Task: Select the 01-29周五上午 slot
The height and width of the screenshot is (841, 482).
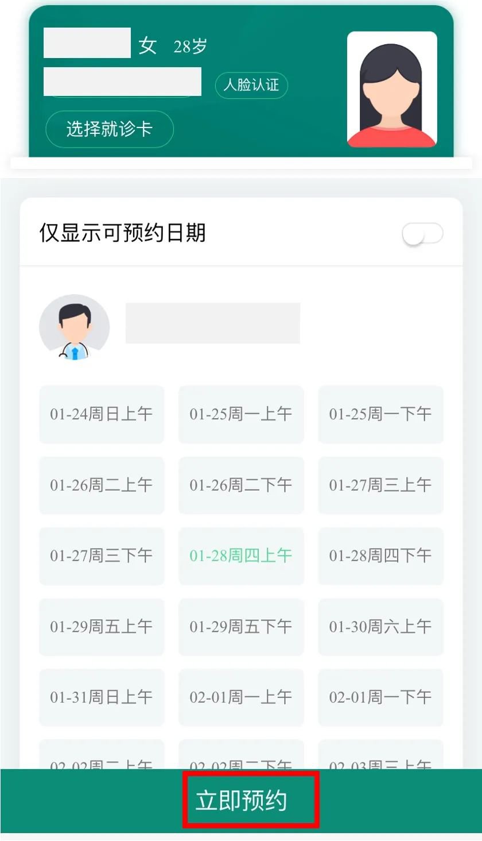Action: [x=102, y=627]
